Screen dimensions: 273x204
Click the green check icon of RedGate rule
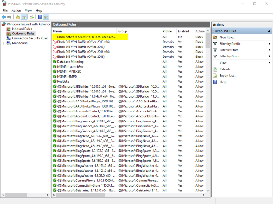(55, 81)
